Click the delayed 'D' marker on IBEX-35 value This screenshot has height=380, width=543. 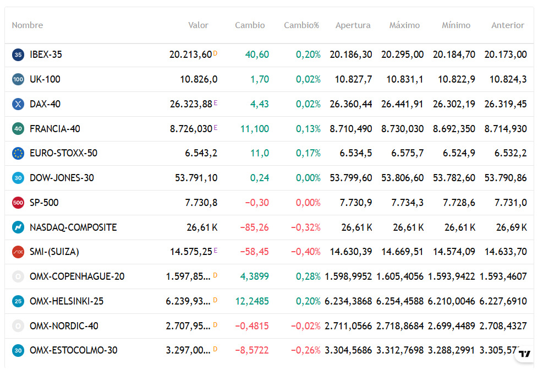(215, 53)
